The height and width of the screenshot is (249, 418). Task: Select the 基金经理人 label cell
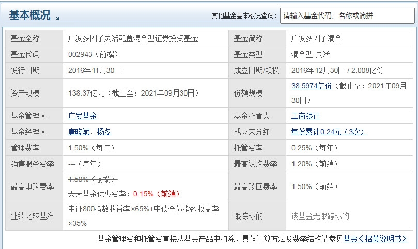[34, 132]
